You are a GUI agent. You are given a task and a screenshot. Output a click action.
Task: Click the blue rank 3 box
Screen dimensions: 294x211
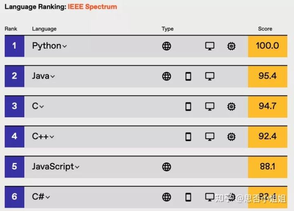point(14,107)
